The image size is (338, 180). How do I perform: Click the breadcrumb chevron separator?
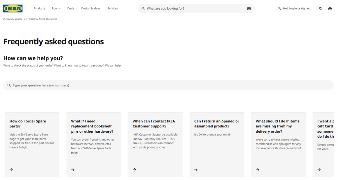tap(24, 19)
